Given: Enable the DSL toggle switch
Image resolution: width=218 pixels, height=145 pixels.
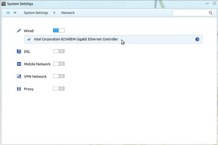Looking at the screenshot, I should (x=59, y=51).
